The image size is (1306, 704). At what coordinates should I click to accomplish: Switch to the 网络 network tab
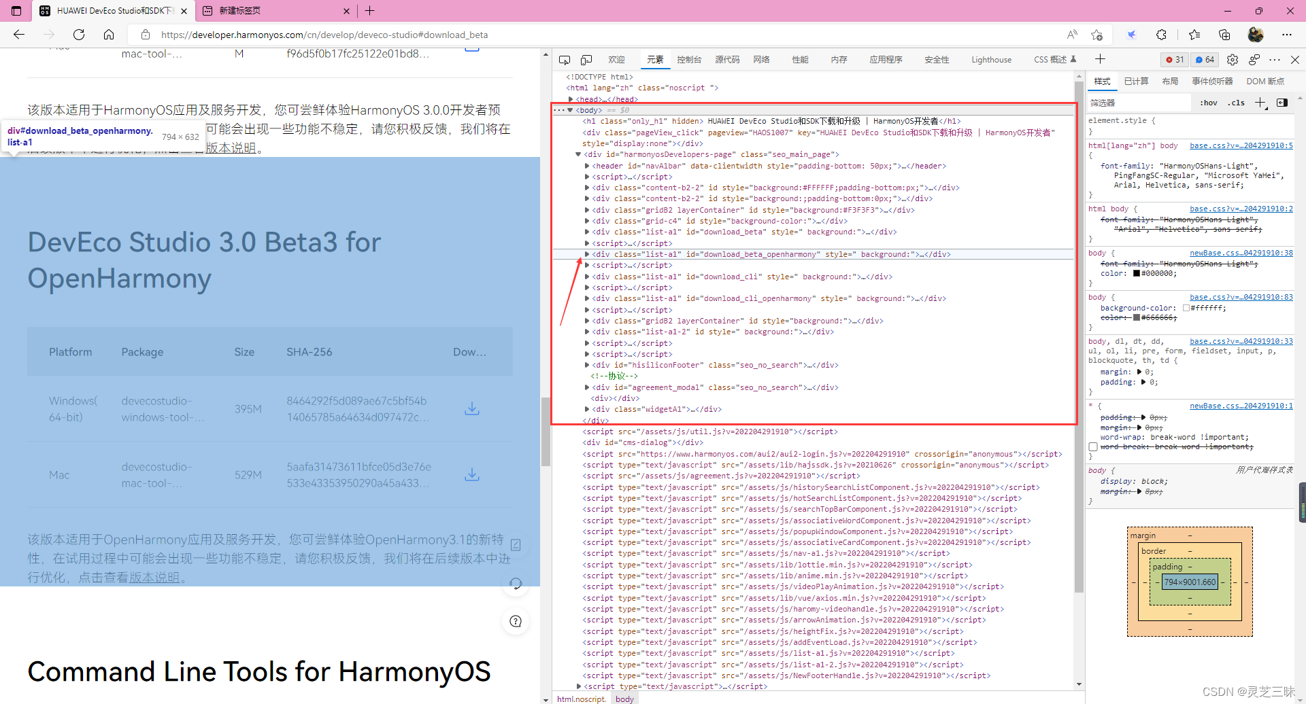761,60
